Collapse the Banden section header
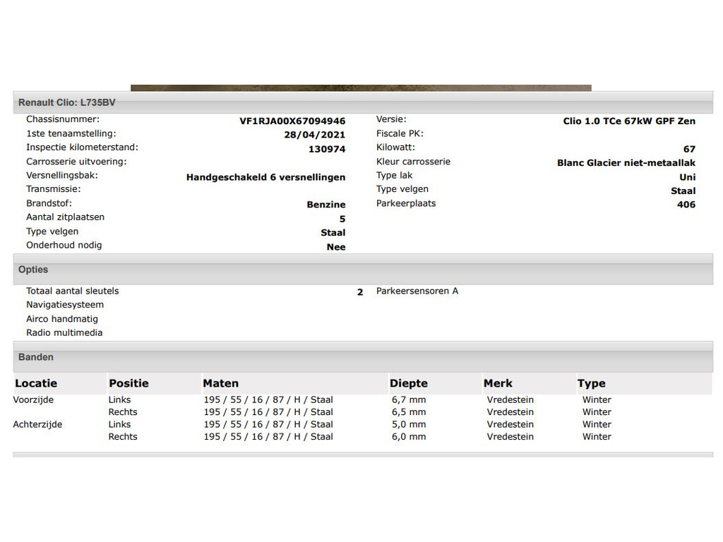Screen dimensions: 723x542 36,357
